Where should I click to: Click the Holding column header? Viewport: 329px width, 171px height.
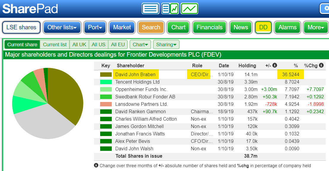point(247,65)
